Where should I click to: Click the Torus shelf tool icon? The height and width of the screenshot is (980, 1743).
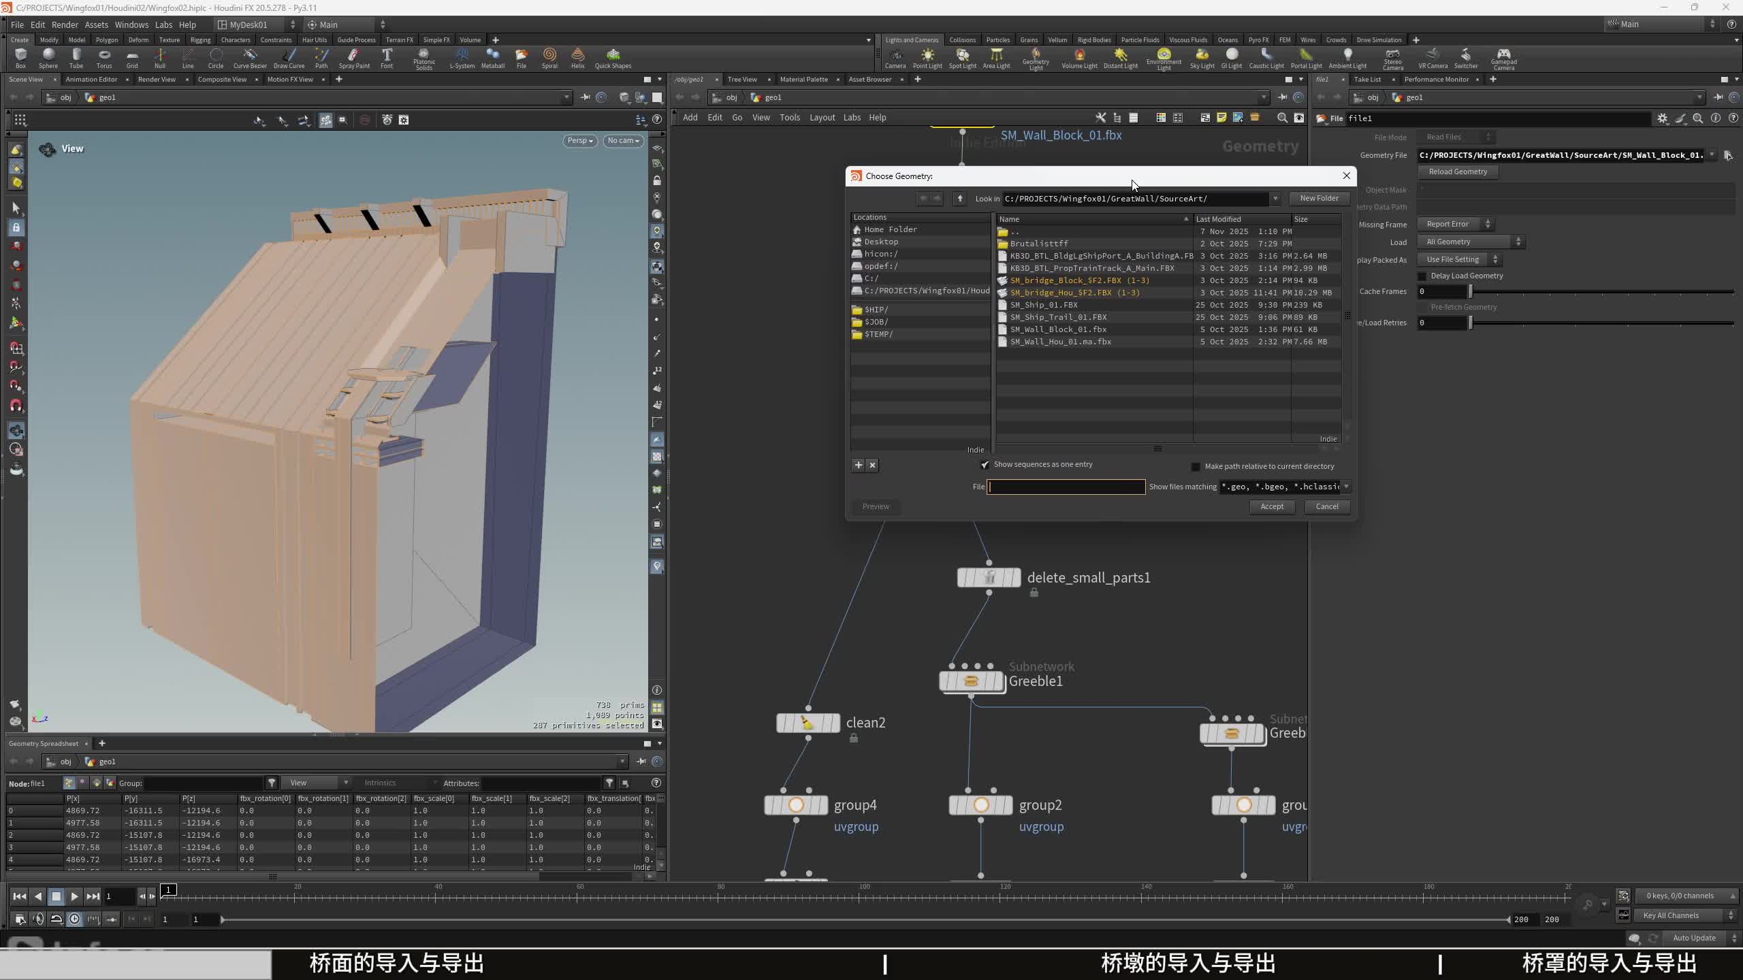click(103, 57)
